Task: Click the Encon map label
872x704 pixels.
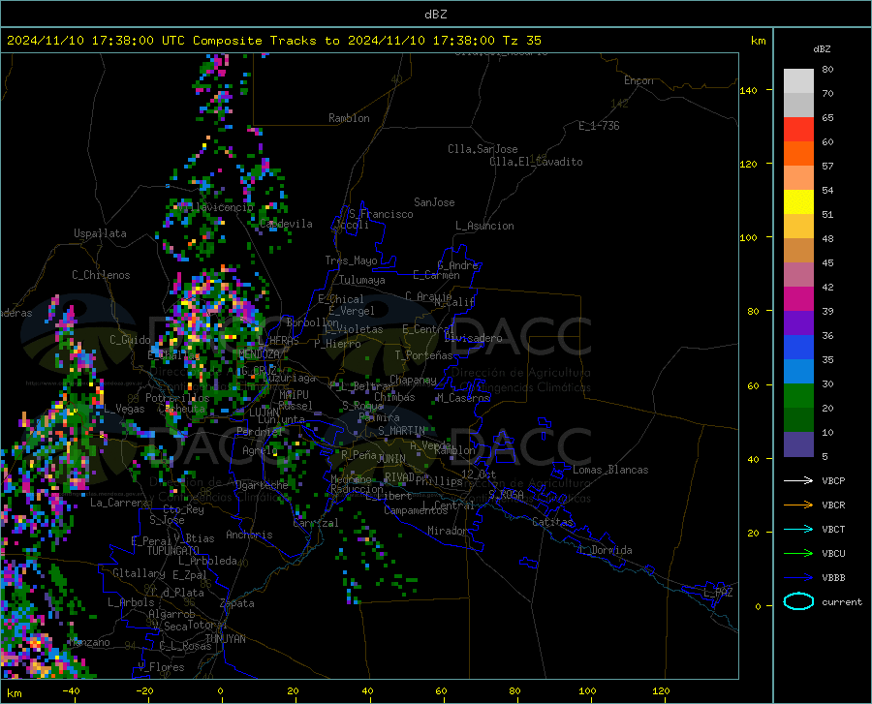Action: [638, 80]
